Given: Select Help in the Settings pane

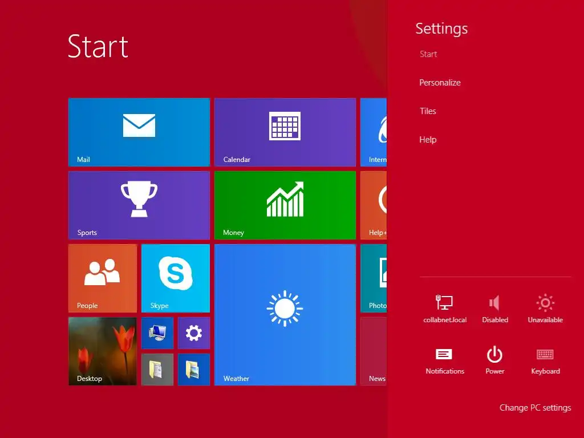Looking at the screenshot, I should coord(428,140).
